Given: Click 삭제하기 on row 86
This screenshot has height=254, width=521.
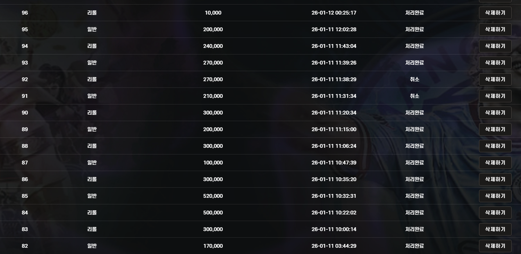Looking at the screenshot, I should pyautogui.click(x=495, y=179).
